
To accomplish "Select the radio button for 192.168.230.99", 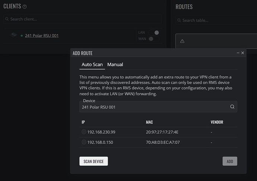I will tap(84, 132).
